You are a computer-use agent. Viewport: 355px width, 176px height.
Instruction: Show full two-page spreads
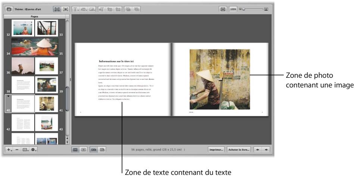click(x=94, y=149)
